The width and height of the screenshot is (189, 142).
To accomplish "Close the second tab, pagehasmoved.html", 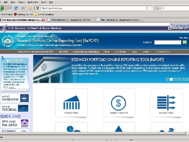I will [x=92, y=20].
